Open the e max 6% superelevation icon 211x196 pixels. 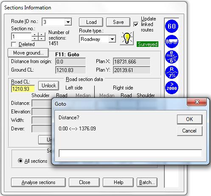click(172, 57)
